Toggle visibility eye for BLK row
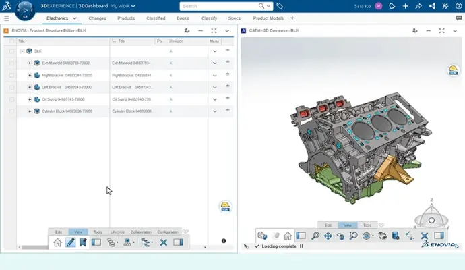The width and height of the screenshot is (465, 270). [x=228, y=50]
